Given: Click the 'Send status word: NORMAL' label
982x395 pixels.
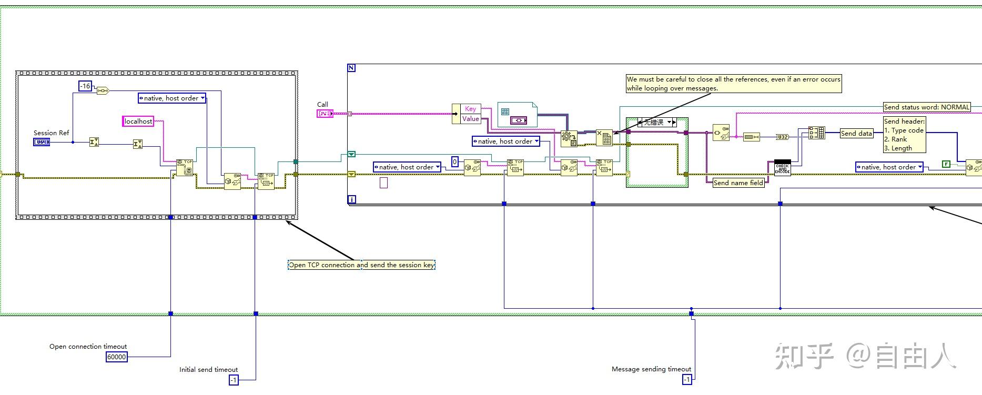Looking at the screenshot, I should 927,107.
